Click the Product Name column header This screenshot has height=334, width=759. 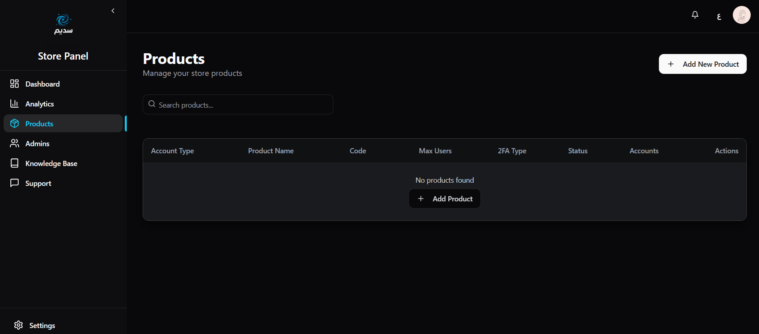[x=271, y=151]
